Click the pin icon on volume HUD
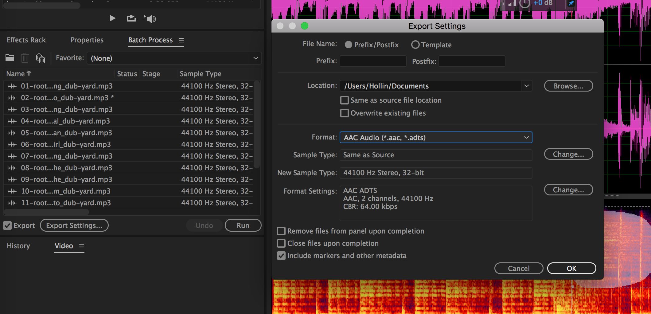Image resolution: width=651 pixels, height=314 pixels. [x=571, y=3]
